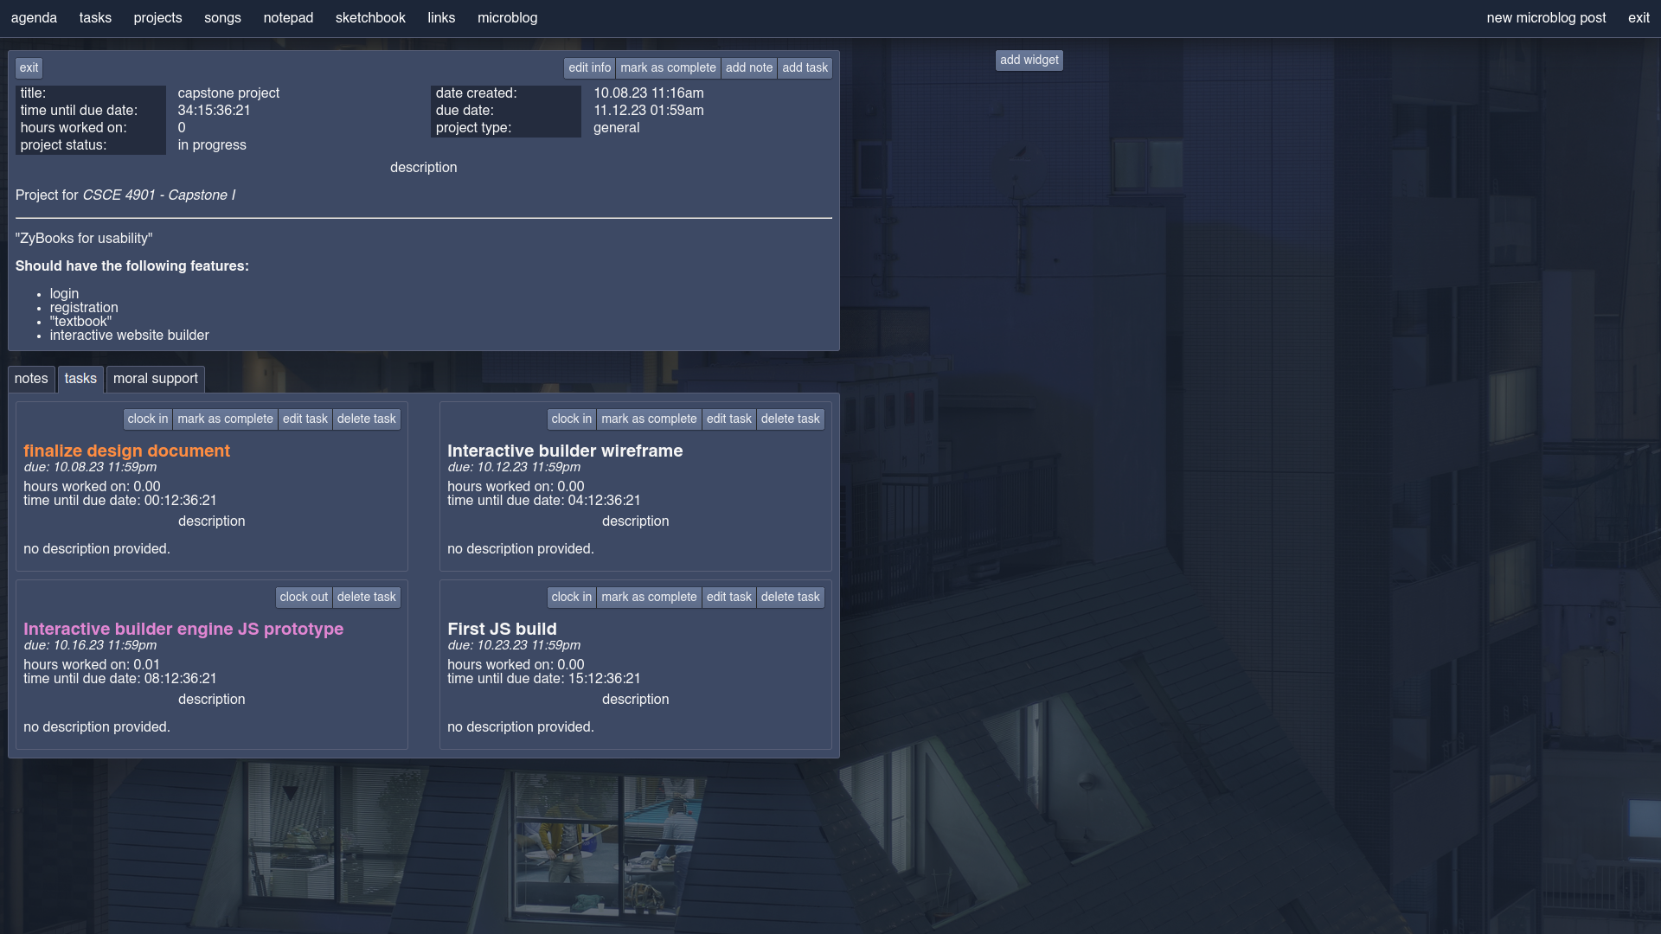The image size is (1661, 934).
Task: Clock in on Interactive builder wireframe
Action: 572,419
